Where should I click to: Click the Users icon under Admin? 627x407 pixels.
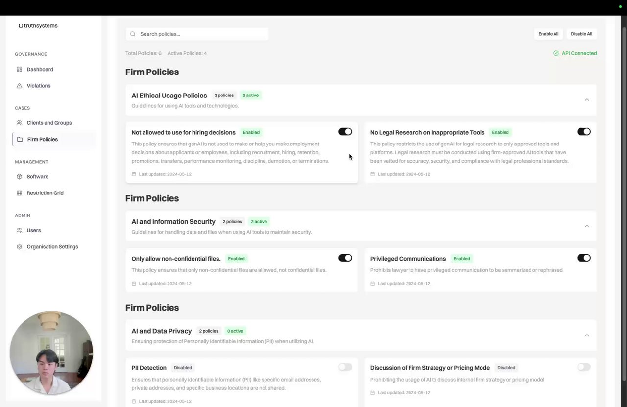pos(20,230)
